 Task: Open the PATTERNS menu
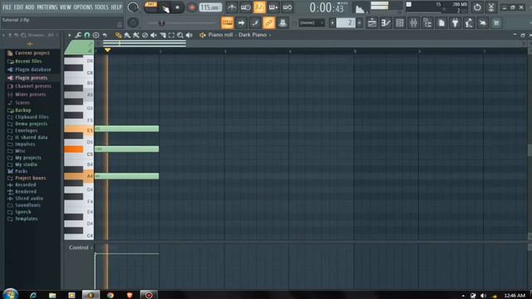(47, 7)
